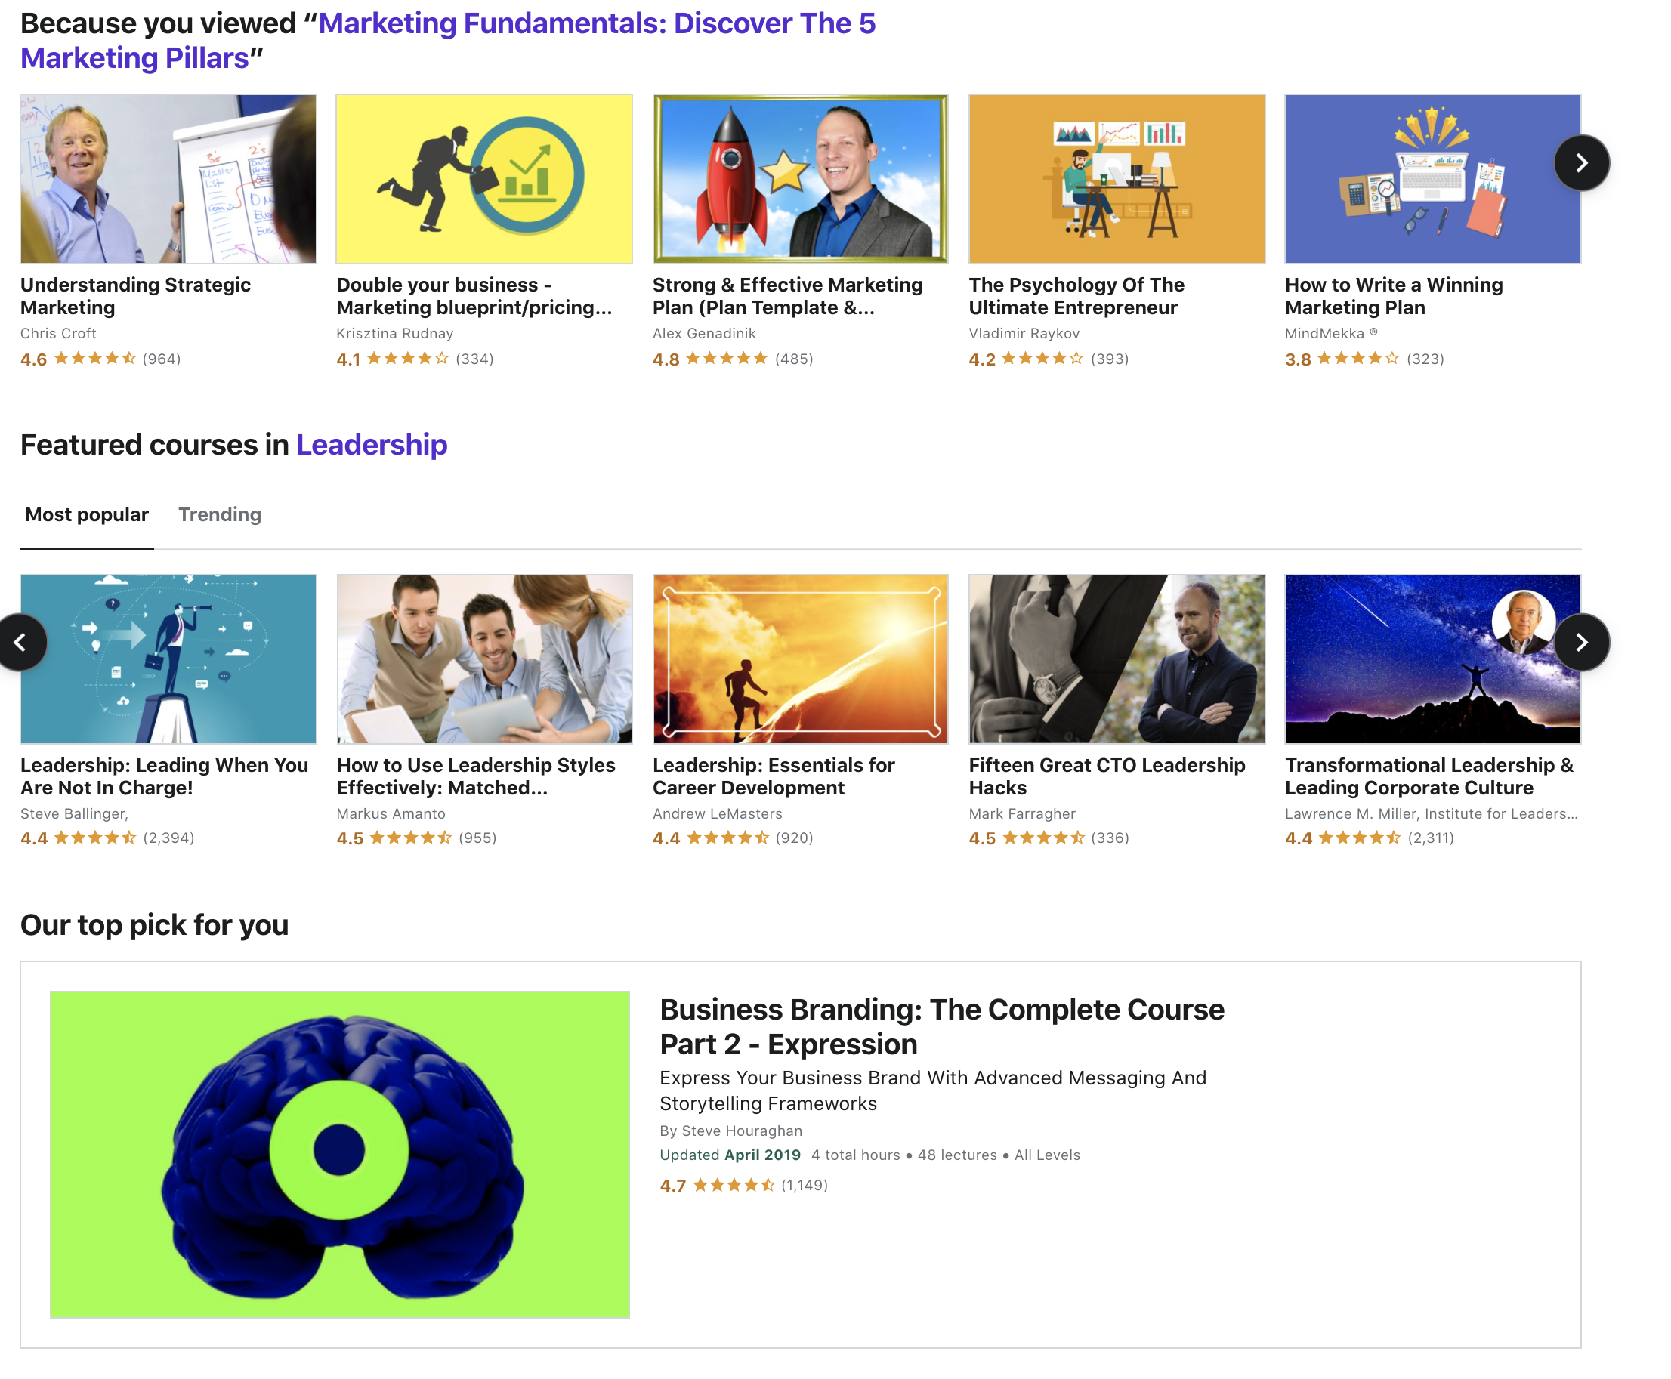Select the Most popular tab

coord(87,514)
